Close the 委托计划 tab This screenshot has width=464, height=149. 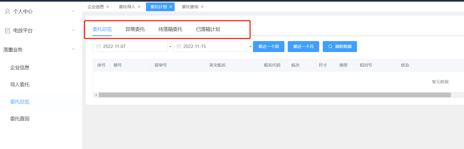click(x=171, y=7)
